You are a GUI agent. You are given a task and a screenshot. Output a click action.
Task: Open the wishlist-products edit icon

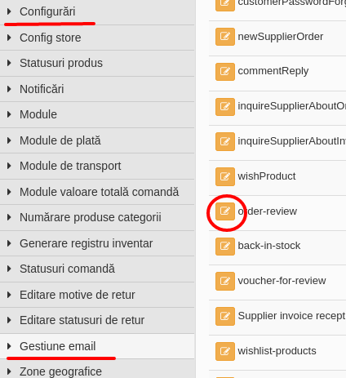[x=225, y=351]
